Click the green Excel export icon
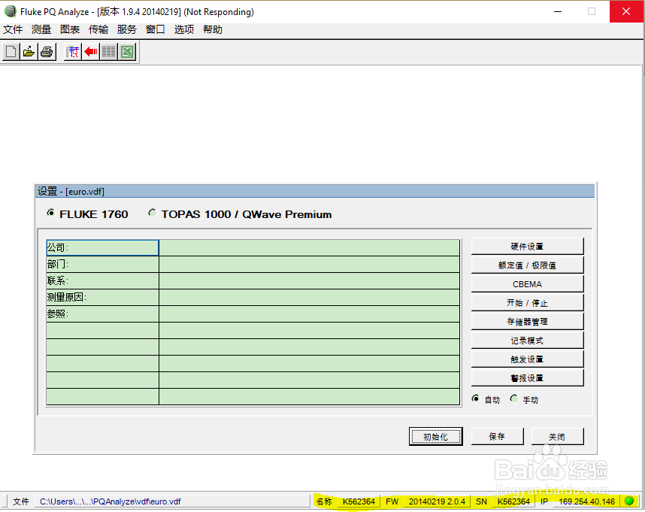Image resolution: width=645 pixels, height=512 pixels. tap(127, 52)
